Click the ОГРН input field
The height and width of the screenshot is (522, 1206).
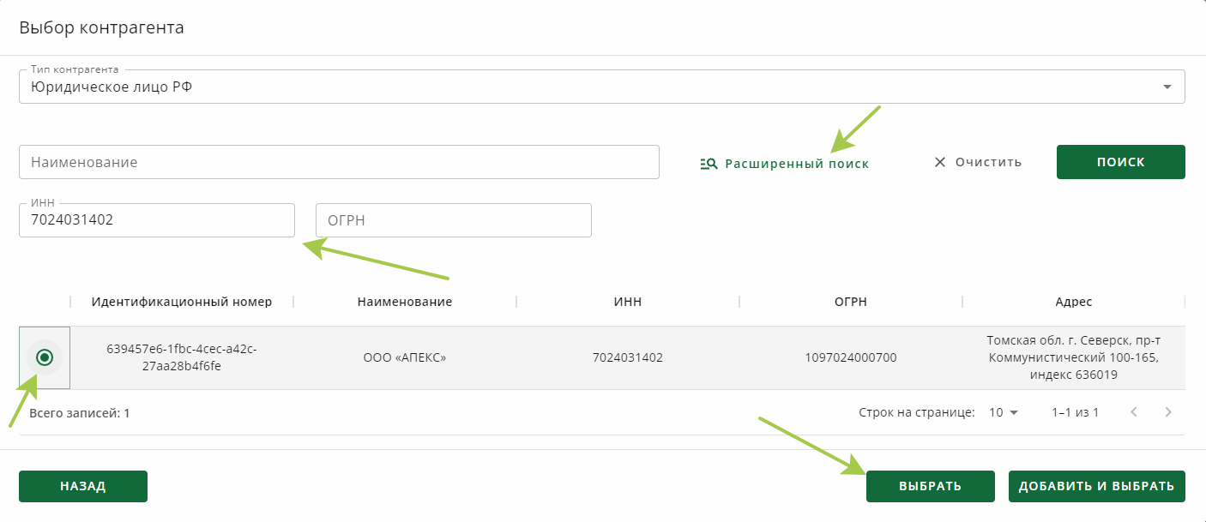point(454,220)
